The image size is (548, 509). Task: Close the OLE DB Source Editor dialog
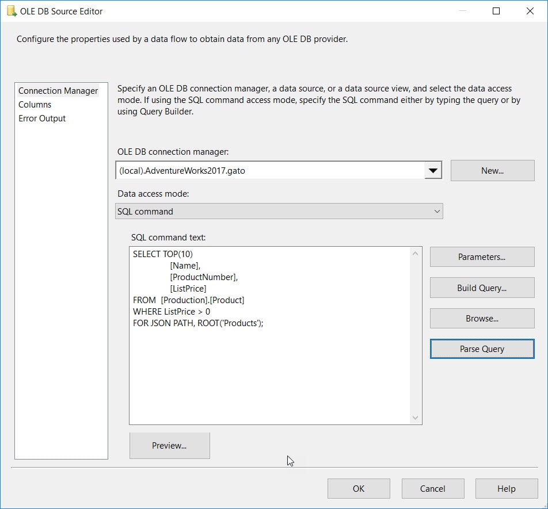(530, 11)
